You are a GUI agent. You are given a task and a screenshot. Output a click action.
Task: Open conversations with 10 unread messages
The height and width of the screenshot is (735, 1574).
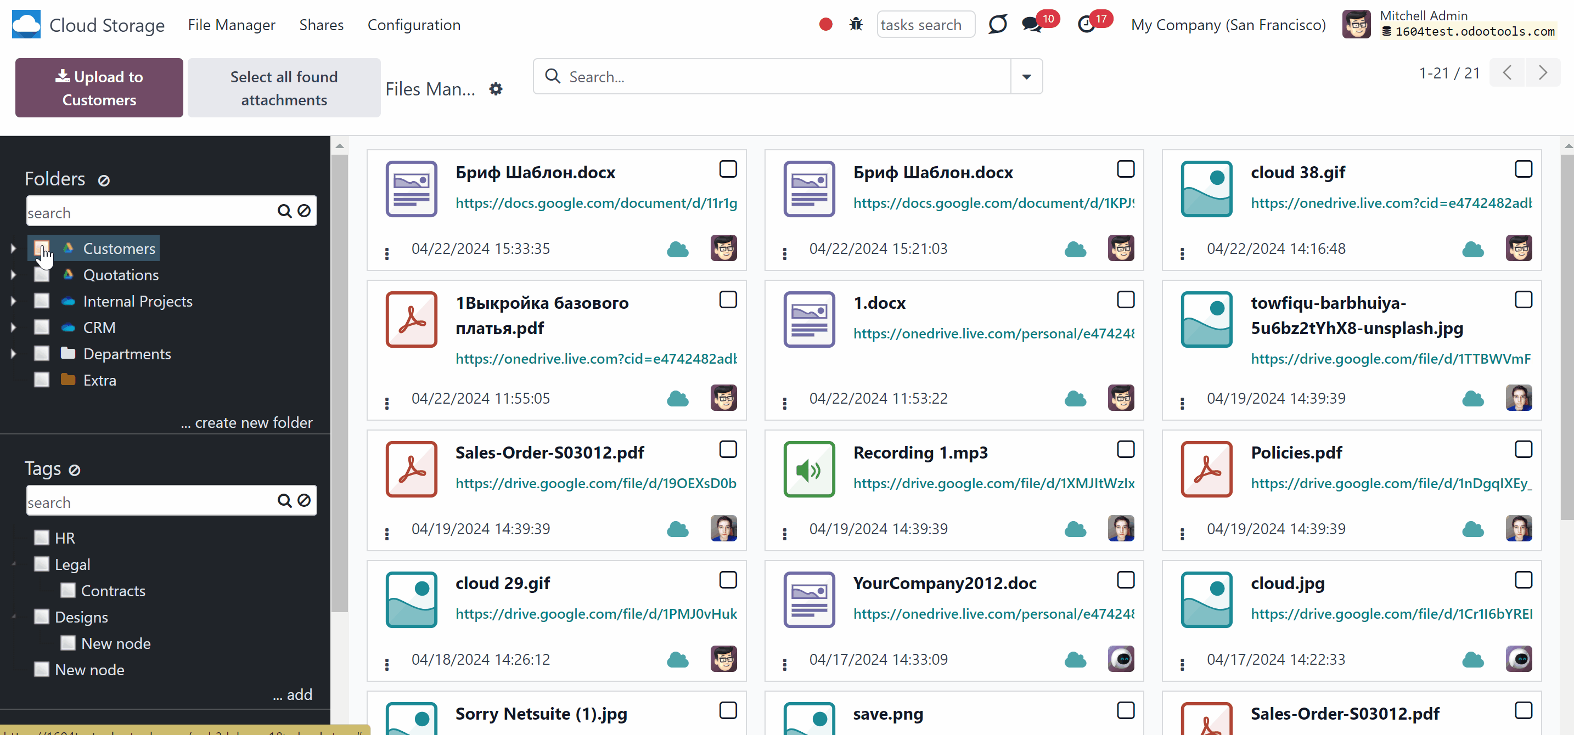pos(1032,25)
